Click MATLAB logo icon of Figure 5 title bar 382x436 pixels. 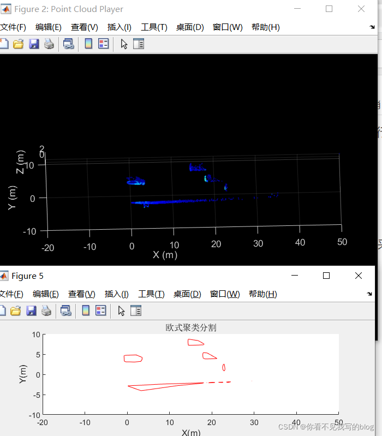[4, 276]
